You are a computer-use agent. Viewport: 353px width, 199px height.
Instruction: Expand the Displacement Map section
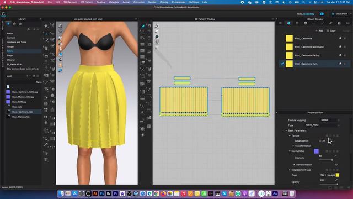[x=290, y=170]
